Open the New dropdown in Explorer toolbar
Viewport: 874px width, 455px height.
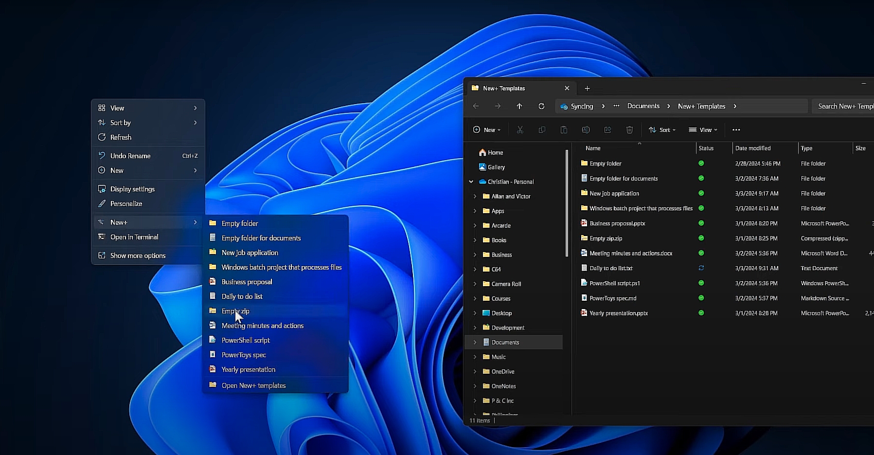point(486,130)
